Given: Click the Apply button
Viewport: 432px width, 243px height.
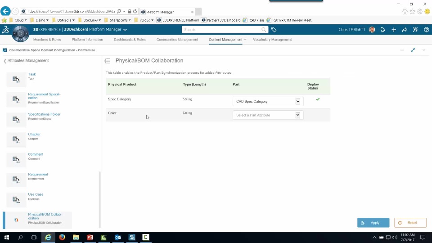Looking at the screenshot, I should coord(373,223).
